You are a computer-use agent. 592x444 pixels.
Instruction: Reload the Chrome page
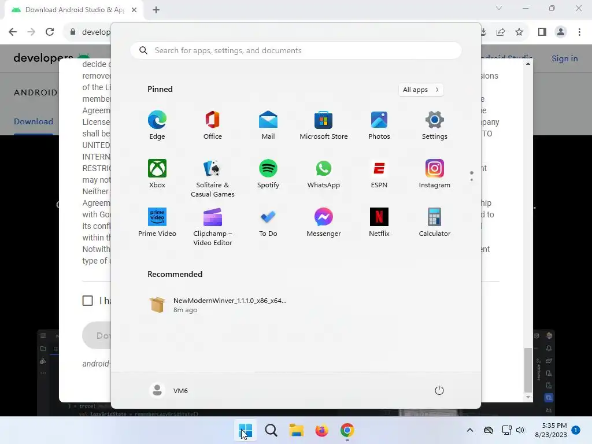tap(50, 32)
